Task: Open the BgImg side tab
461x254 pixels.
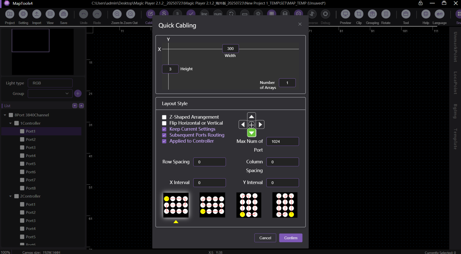Action: point(455,111)
